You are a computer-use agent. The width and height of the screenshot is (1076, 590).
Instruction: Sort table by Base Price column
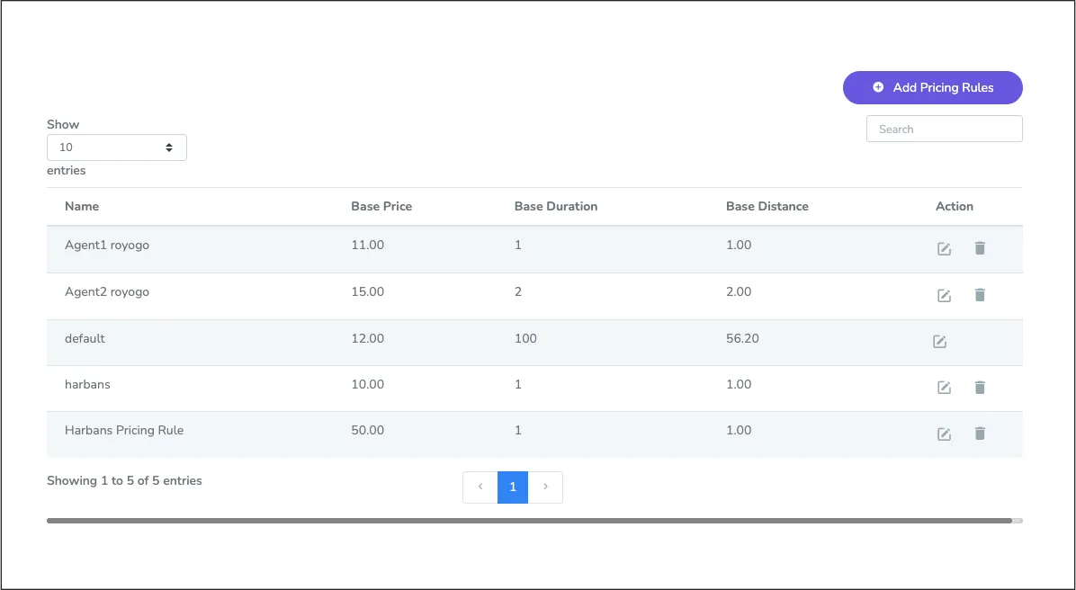click(381, 207)
